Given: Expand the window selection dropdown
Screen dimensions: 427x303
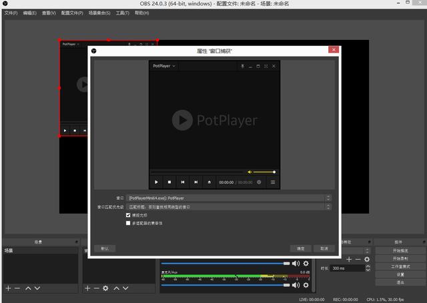Looking at the screenshot, I should click(328, 198).
